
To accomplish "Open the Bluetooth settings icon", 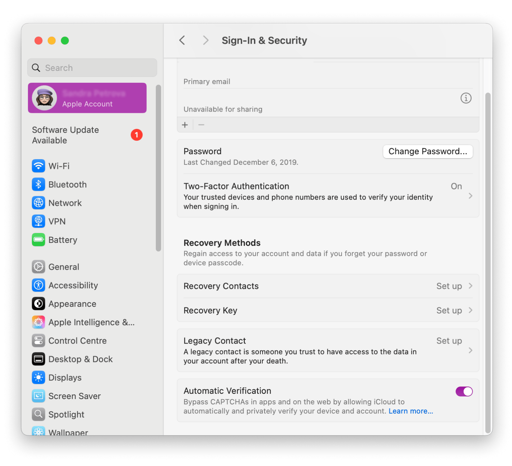I will (38, 184).
